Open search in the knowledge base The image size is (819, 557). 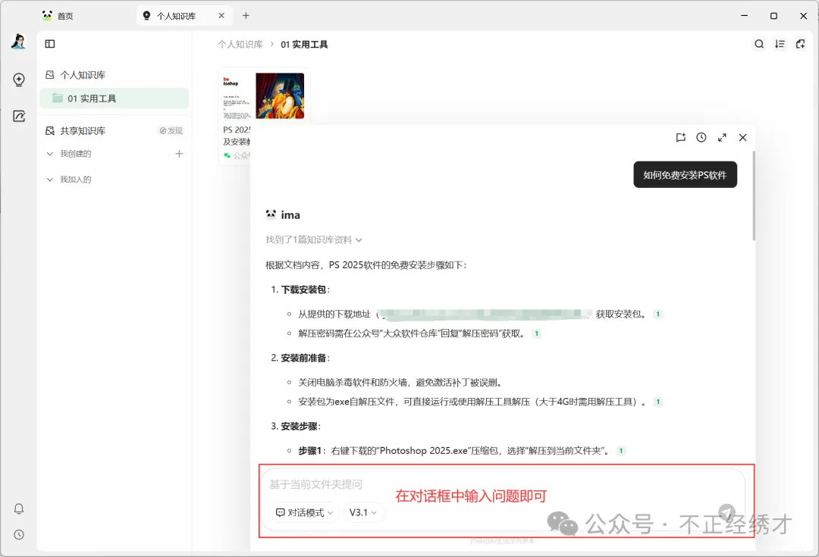click(759, 44)
